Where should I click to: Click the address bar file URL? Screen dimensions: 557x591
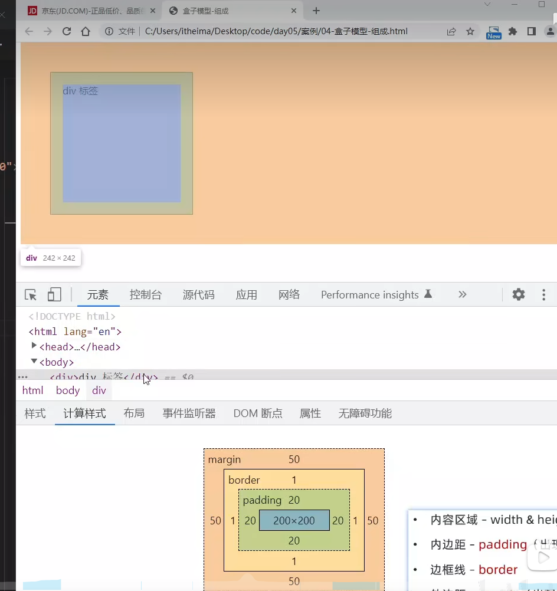(x=276, y=31)
